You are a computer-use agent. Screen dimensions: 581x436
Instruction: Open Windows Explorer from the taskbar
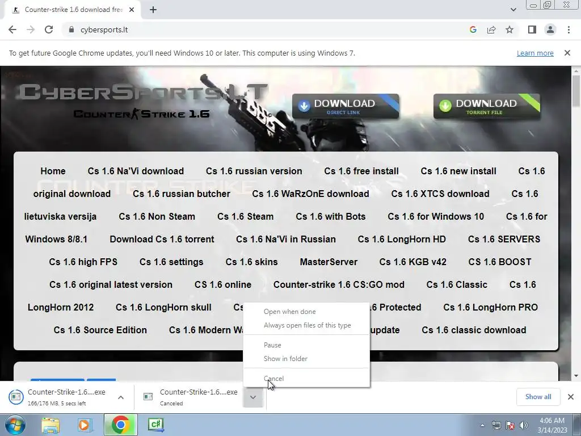[x=50, y=425]
